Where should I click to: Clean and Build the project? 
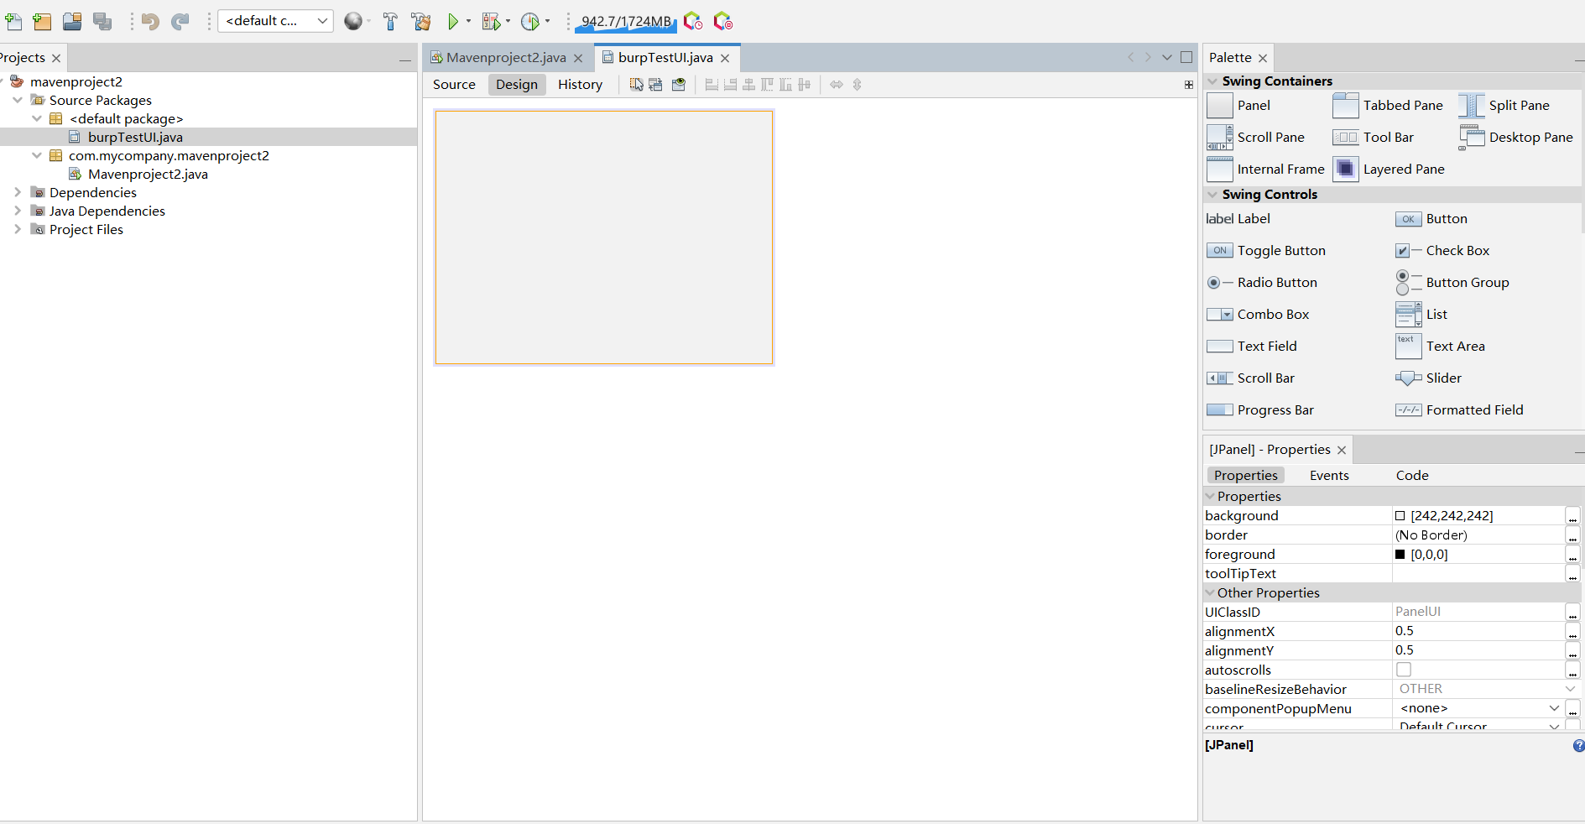[x=420, y=21]
